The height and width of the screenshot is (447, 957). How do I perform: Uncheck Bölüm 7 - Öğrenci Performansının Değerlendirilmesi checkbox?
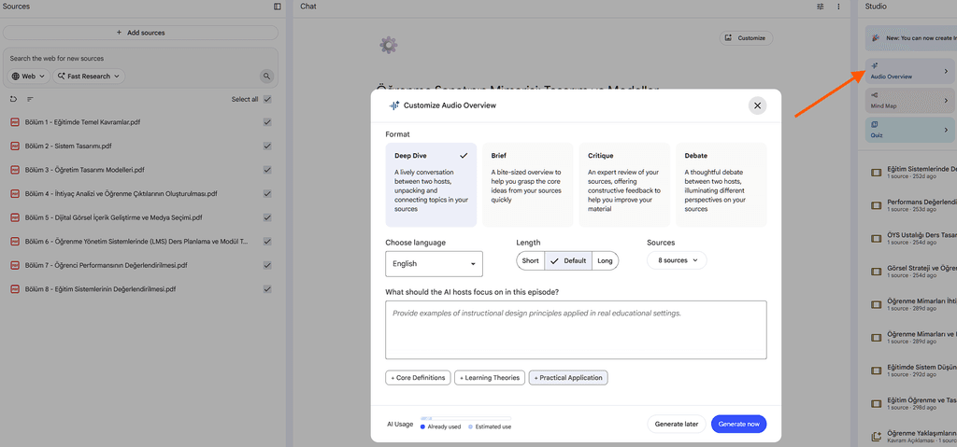tap(267, 265)
